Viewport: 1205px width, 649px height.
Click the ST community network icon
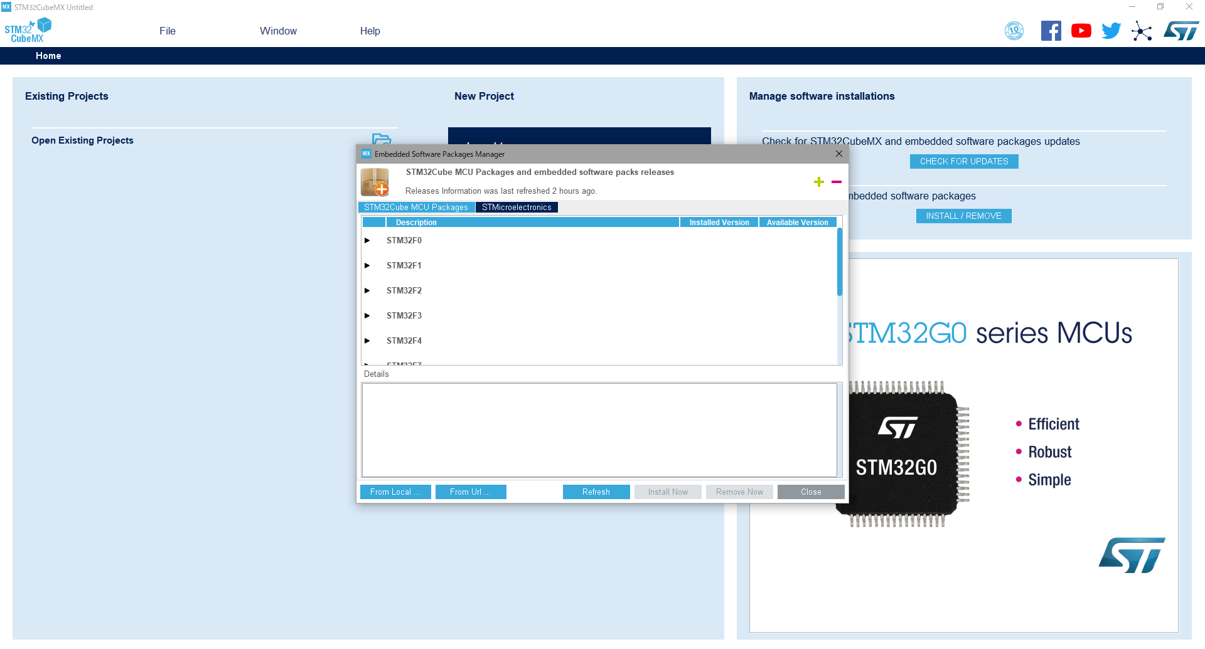(1142, 31)
